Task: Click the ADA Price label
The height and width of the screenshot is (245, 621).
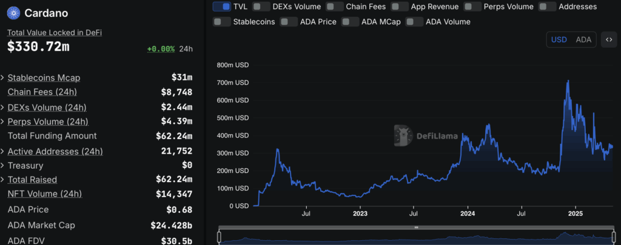Action: tap(28, 209)
